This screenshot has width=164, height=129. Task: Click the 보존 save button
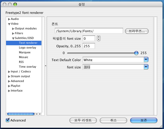144,120
